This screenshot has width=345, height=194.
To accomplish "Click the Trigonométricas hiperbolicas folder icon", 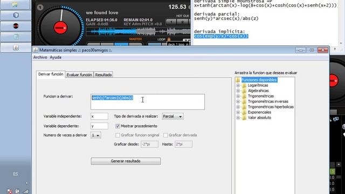I will 244,107.
